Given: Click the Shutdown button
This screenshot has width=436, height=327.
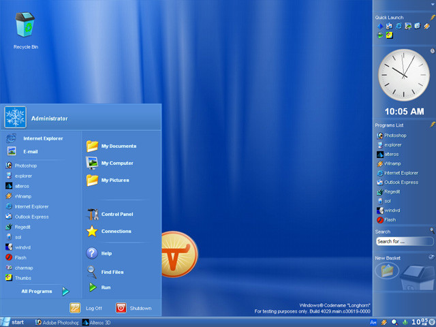Looking at the screenshot, I should coord(134,308).
